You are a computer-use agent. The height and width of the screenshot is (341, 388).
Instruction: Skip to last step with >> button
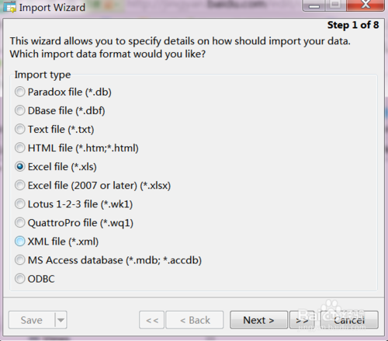click(302, 320)
